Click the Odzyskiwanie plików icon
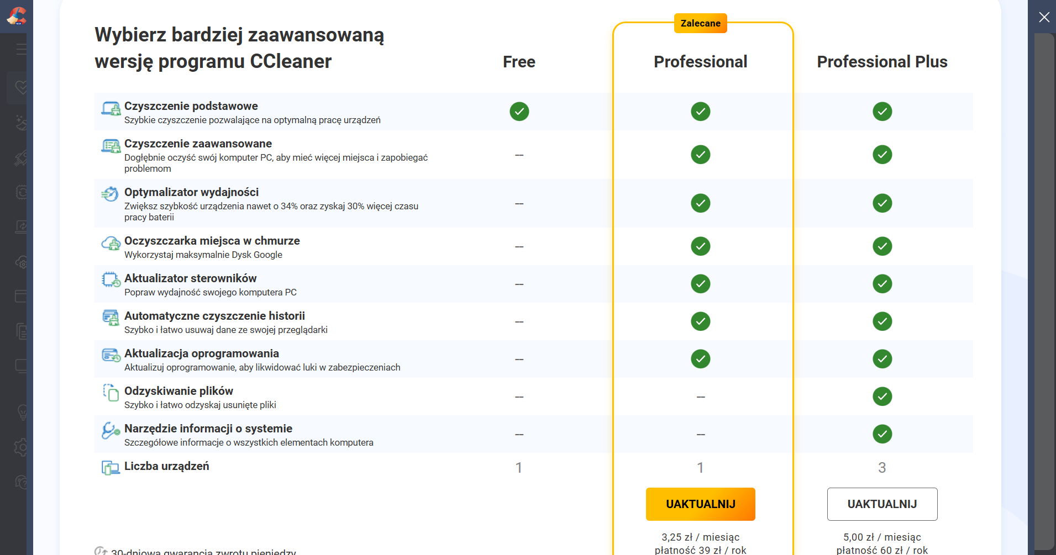Screen dimensions: 1056x555 [x=111, y=393]
